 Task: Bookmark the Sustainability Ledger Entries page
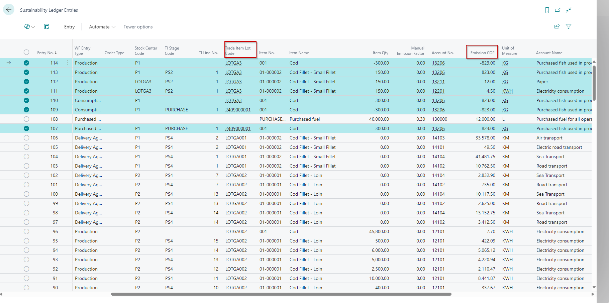[547, 10]
